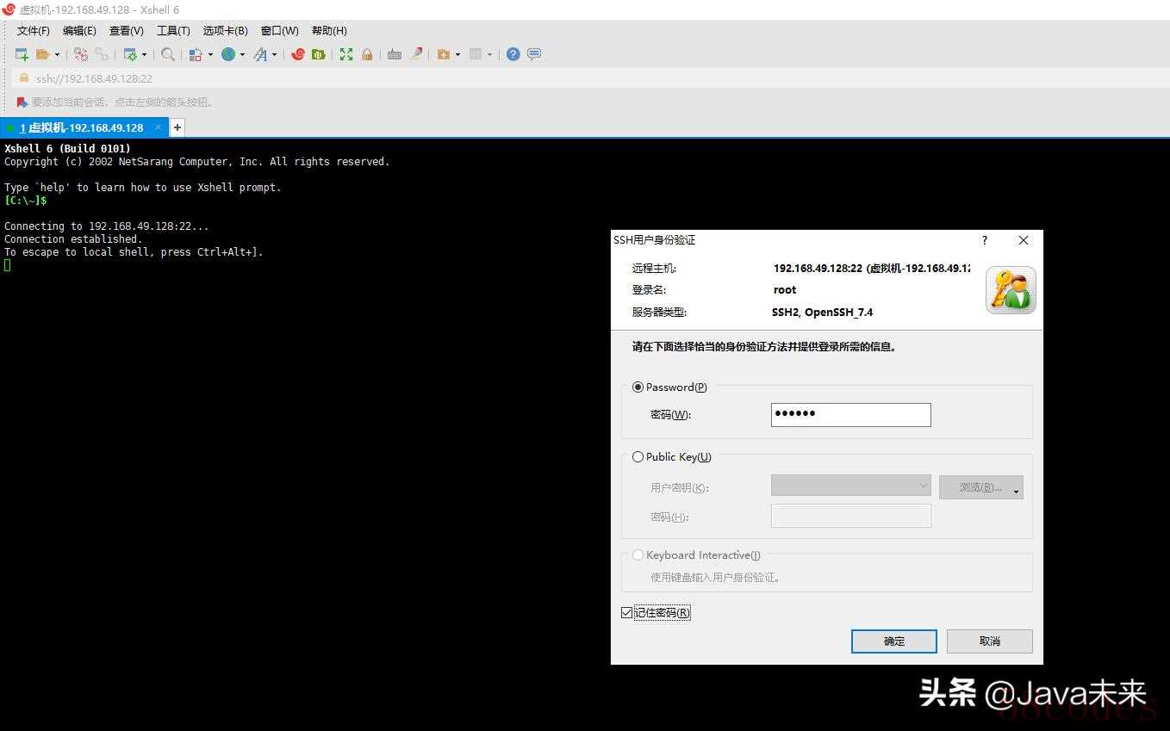Click the blue Help question mark icon
Screen dimensions: 1170x731
[513, 54]
